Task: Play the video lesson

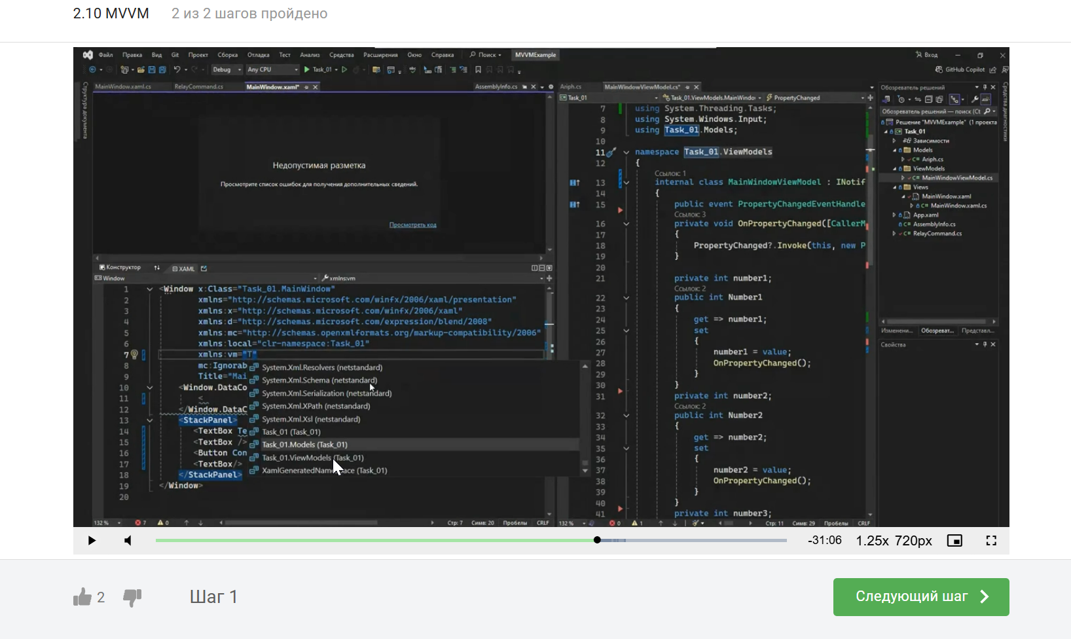Action: pyautogui.click(x=92, y=541)
